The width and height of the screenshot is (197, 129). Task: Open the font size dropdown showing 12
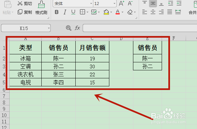(x=114, y=4)
